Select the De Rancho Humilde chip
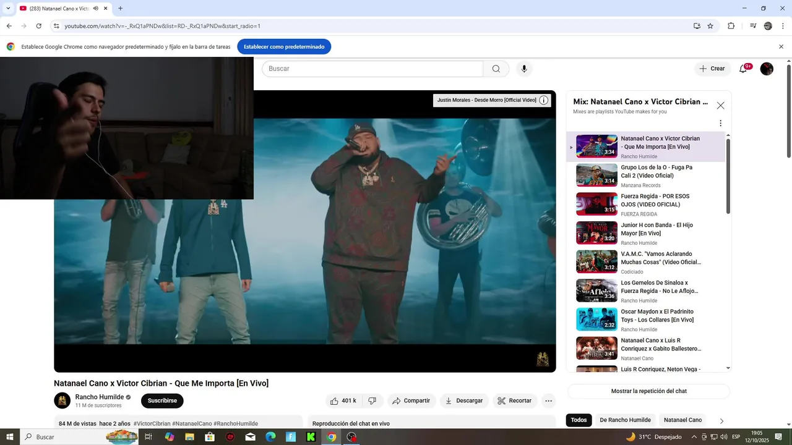792x445 pixels. click(x=625, y=420)
